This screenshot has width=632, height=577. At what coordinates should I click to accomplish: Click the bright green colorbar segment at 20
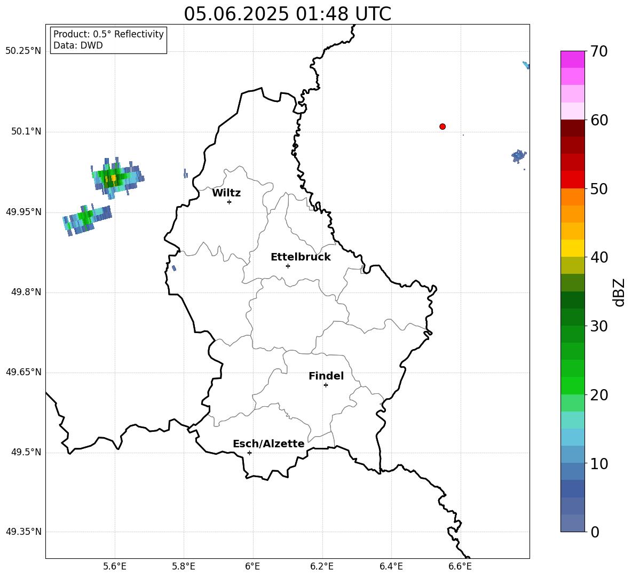(572, 385)
